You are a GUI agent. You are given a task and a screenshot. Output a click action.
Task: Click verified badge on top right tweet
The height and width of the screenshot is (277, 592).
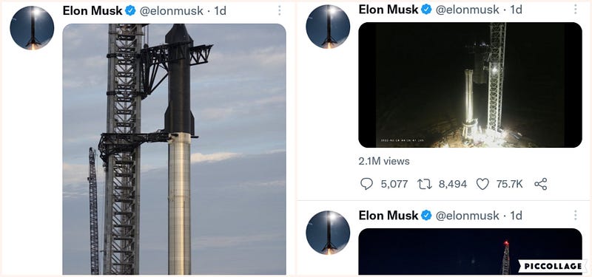(x=426, y=10)
